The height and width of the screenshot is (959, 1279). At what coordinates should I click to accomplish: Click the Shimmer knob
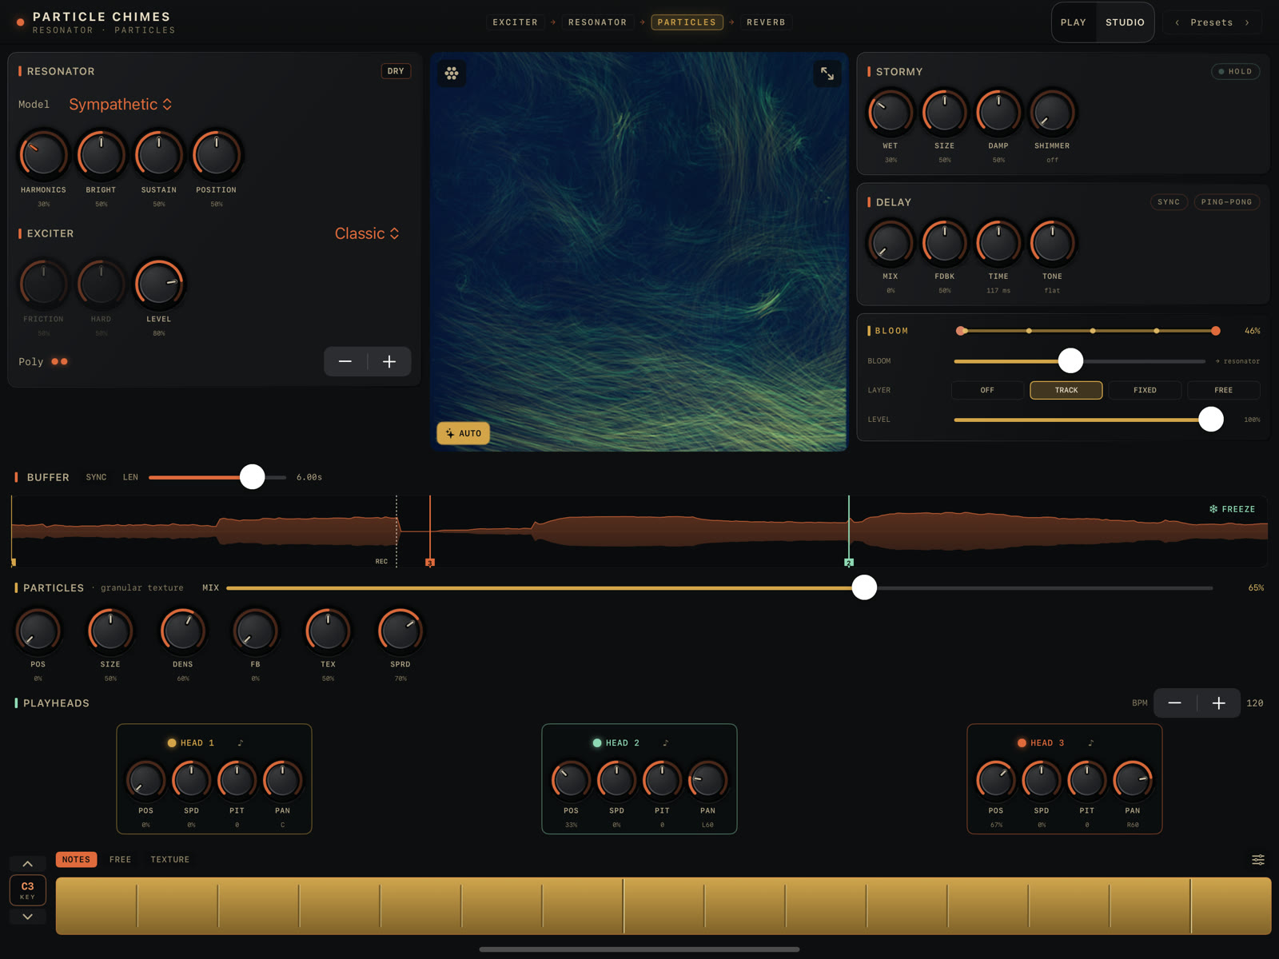coord(1052,112)
